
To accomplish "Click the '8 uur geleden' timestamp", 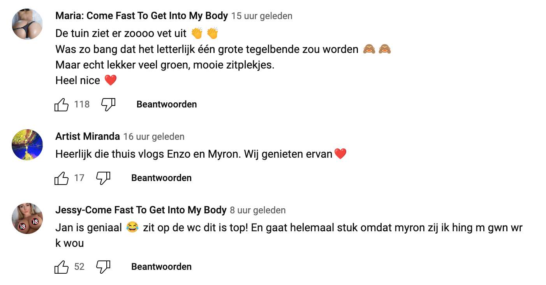I will (x=258, y=210).
